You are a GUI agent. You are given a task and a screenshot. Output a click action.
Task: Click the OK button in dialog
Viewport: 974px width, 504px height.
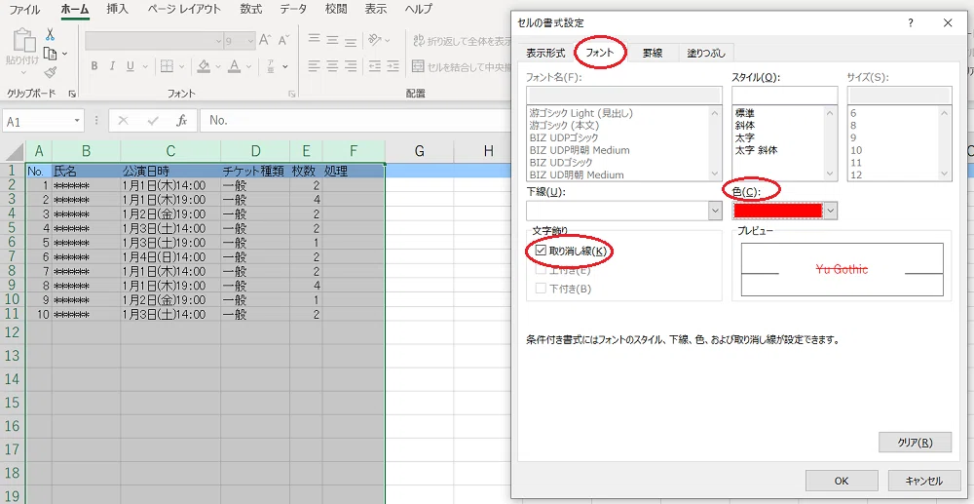click(842, 481)
